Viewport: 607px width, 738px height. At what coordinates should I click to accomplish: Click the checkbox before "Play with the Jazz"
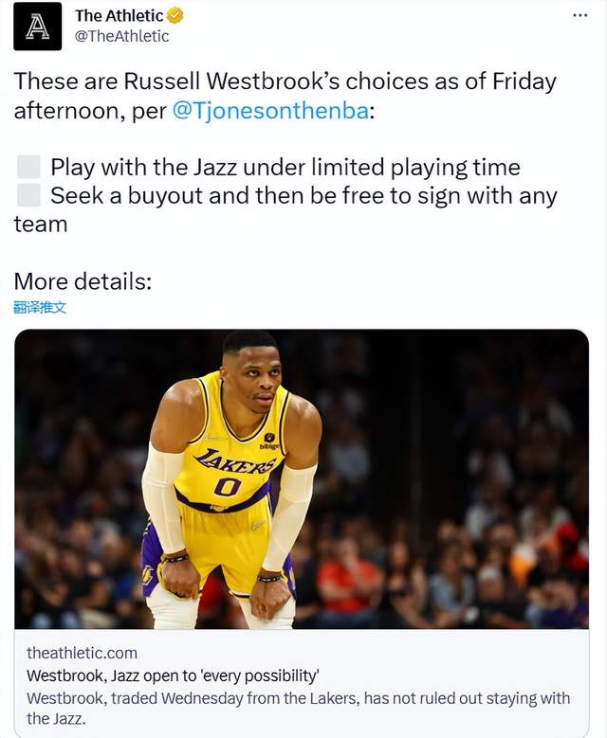point(29,168)
